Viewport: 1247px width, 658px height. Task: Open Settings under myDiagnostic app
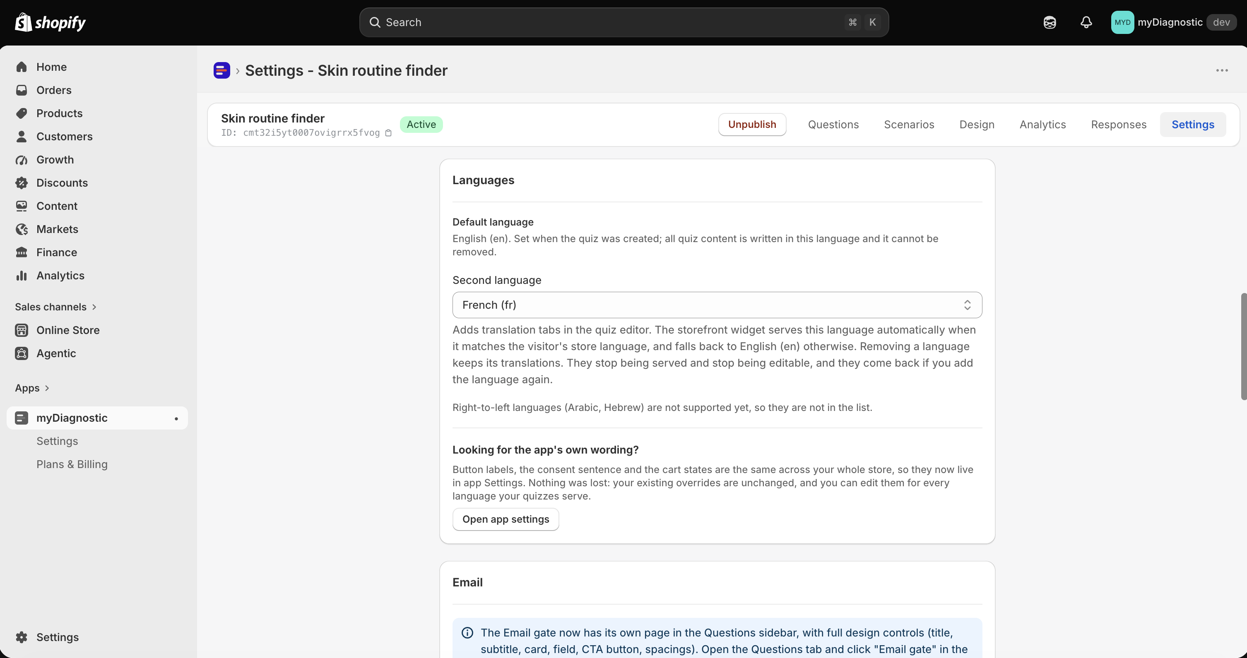pos(57,441)
